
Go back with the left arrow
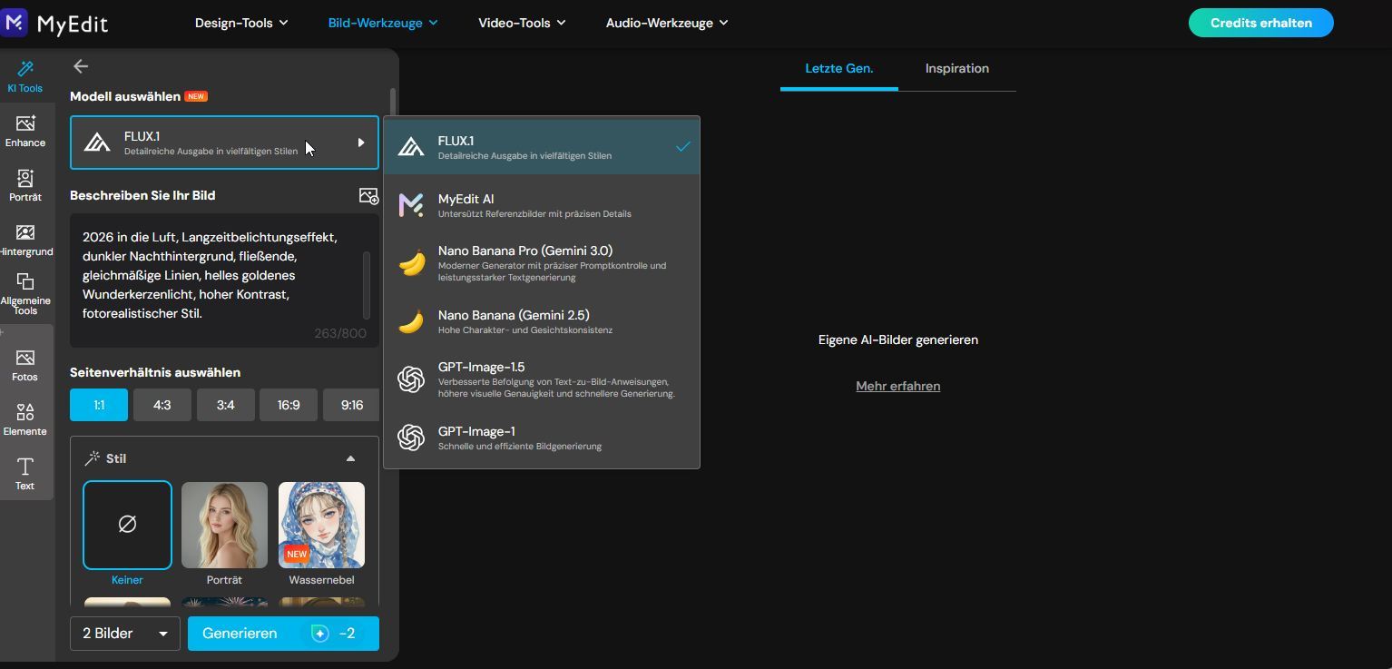[81, 66]
